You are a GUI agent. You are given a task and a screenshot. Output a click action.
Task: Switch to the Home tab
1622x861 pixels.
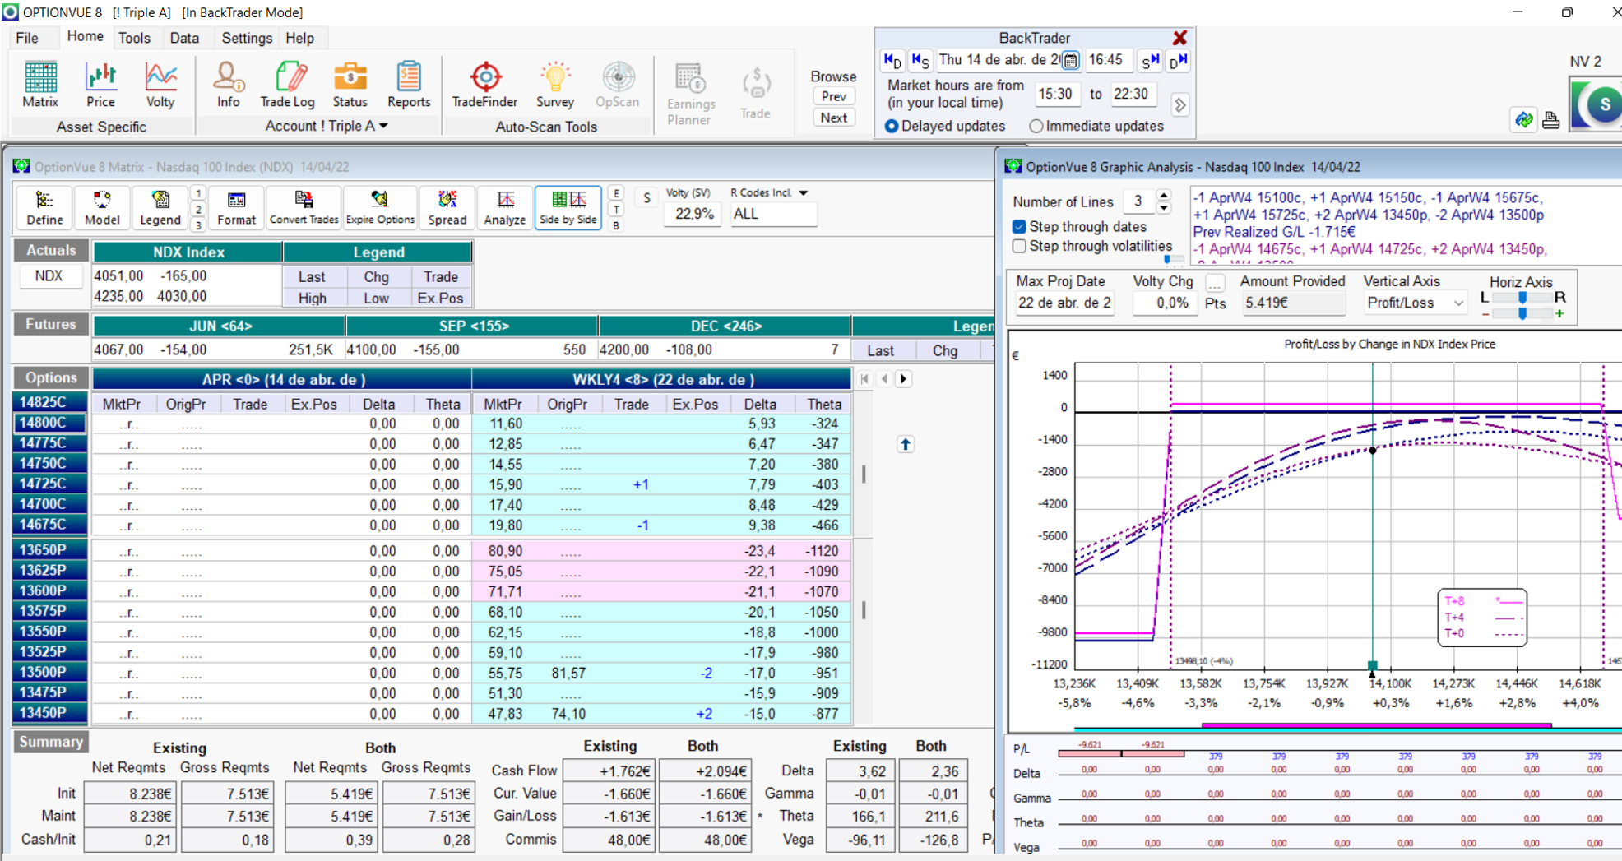[x=85, y=37]
